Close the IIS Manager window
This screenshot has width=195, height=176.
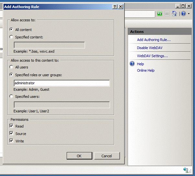pyautogui.click(x=189, y=6)
